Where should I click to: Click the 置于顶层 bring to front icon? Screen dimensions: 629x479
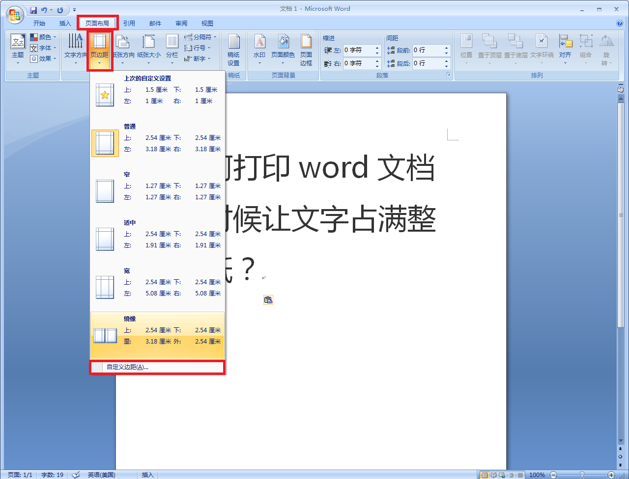[489, 41]
